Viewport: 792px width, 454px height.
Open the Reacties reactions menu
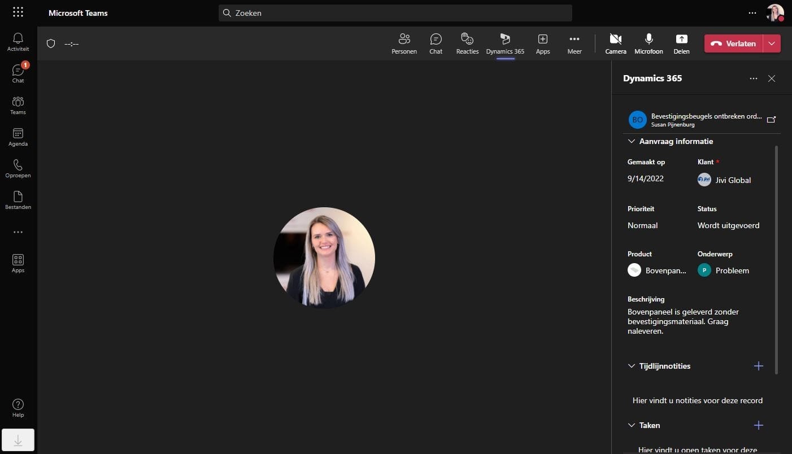[x=467, y=43]
